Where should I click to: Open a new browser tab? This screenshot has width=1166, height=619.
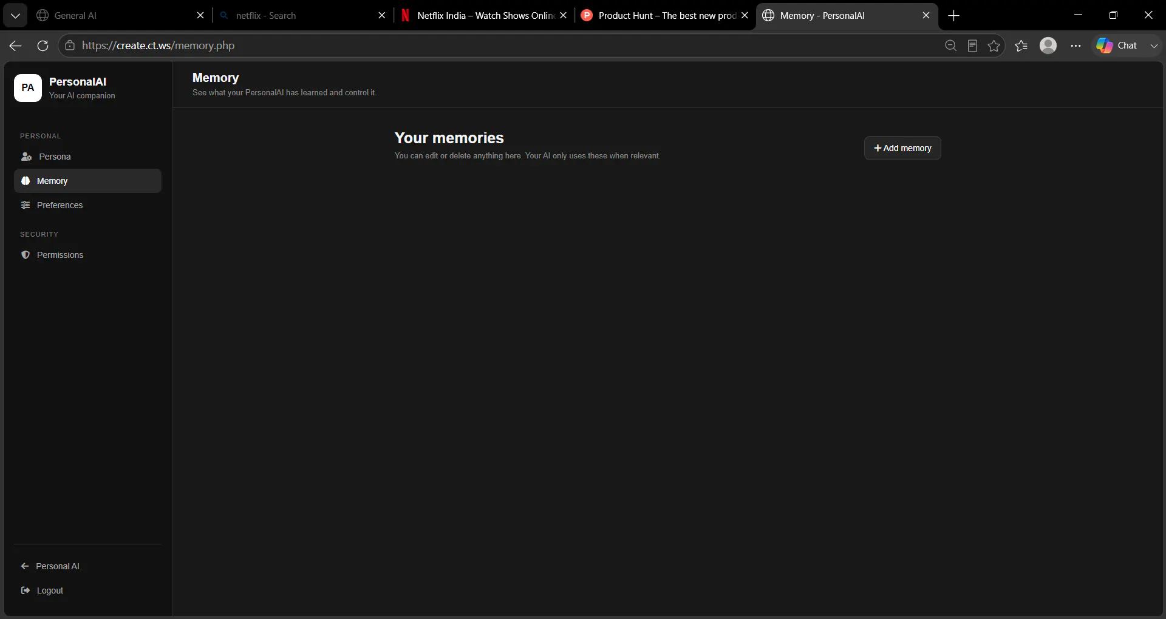tap(953, 16)
